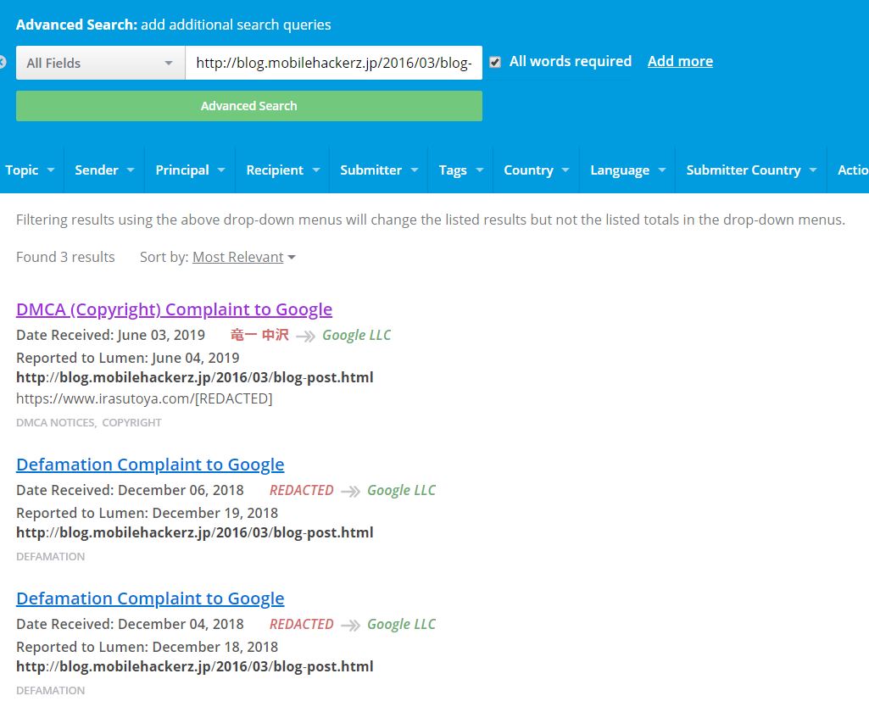Click the sender name 竜一 中沢
Image resolution: width=869 pixels, height=707 pixels.
(x=259, y=335)
